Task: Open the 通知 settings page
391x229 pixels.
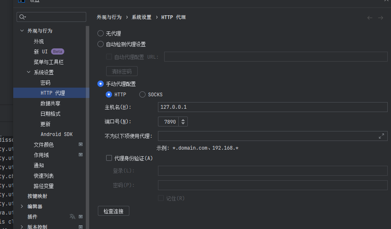Action: pyautogui.click(x=39, y=165)
